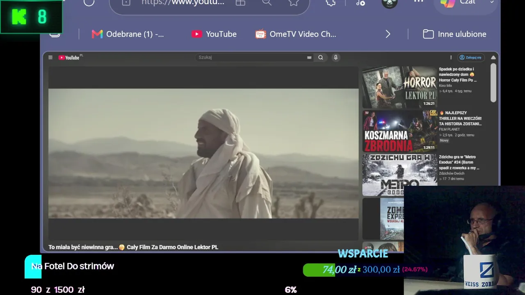The image size is (525, 295).
Task: Click the scroll-up arrow of the page scrollbar
Action: [493, 57]
